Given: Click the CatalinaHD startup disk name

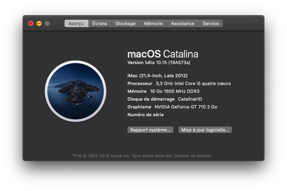Looking at the screenshot, I should tap(190, 99).
